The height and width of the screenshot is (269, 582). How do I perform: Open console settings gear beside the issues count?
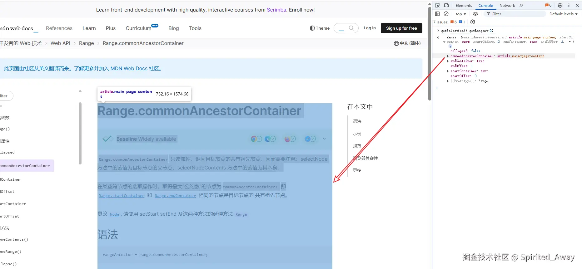coord(473,22)
